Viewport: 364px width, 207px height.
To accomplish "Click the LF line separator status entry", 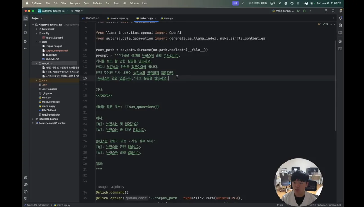I will pyautogui.click(x=287, y=205).
